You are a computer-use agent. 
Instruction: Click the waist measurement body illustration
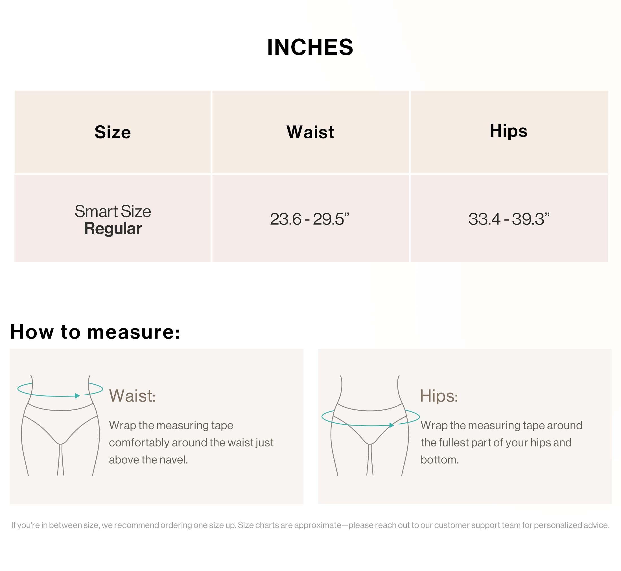tap(60, 426)
